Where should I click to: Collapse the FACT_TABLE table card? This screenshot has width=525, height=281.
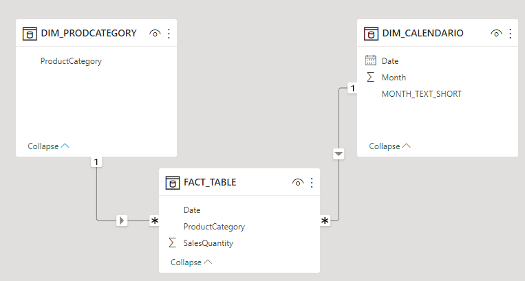pos(191,262)
